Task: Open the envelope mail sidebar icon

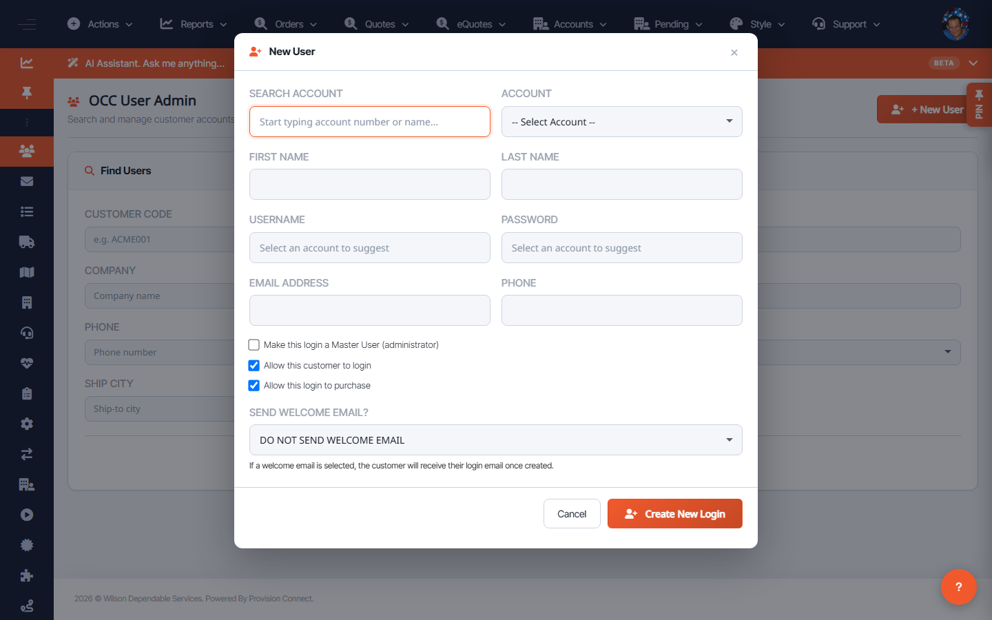Action: point(27,181)
